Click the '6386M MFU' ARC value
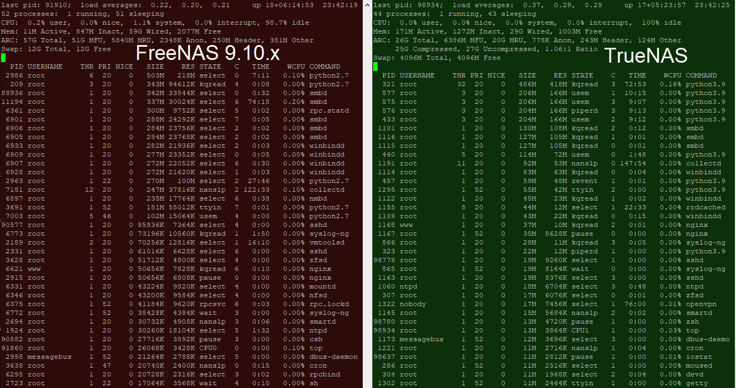Screen dimensions: 736x388 (466, 40)
